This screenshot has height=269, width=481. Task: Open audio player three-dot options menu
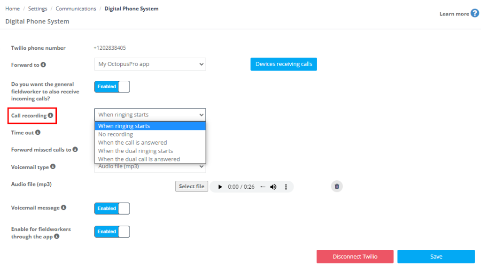pos(286,187)
